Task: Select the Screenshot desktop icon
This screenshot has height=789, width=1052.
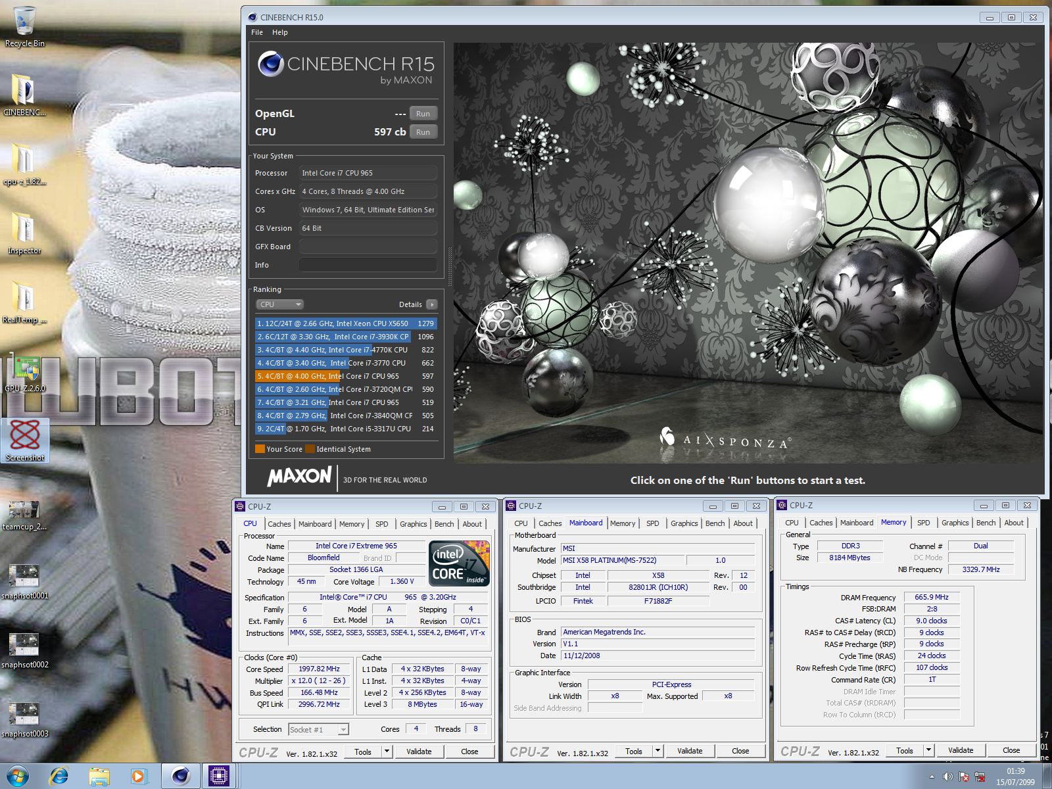Action: point(25,441)
